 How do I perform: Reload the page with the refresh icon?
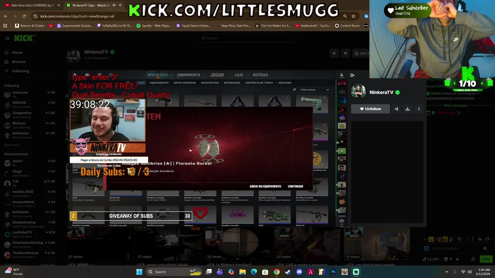coord(24,16)
